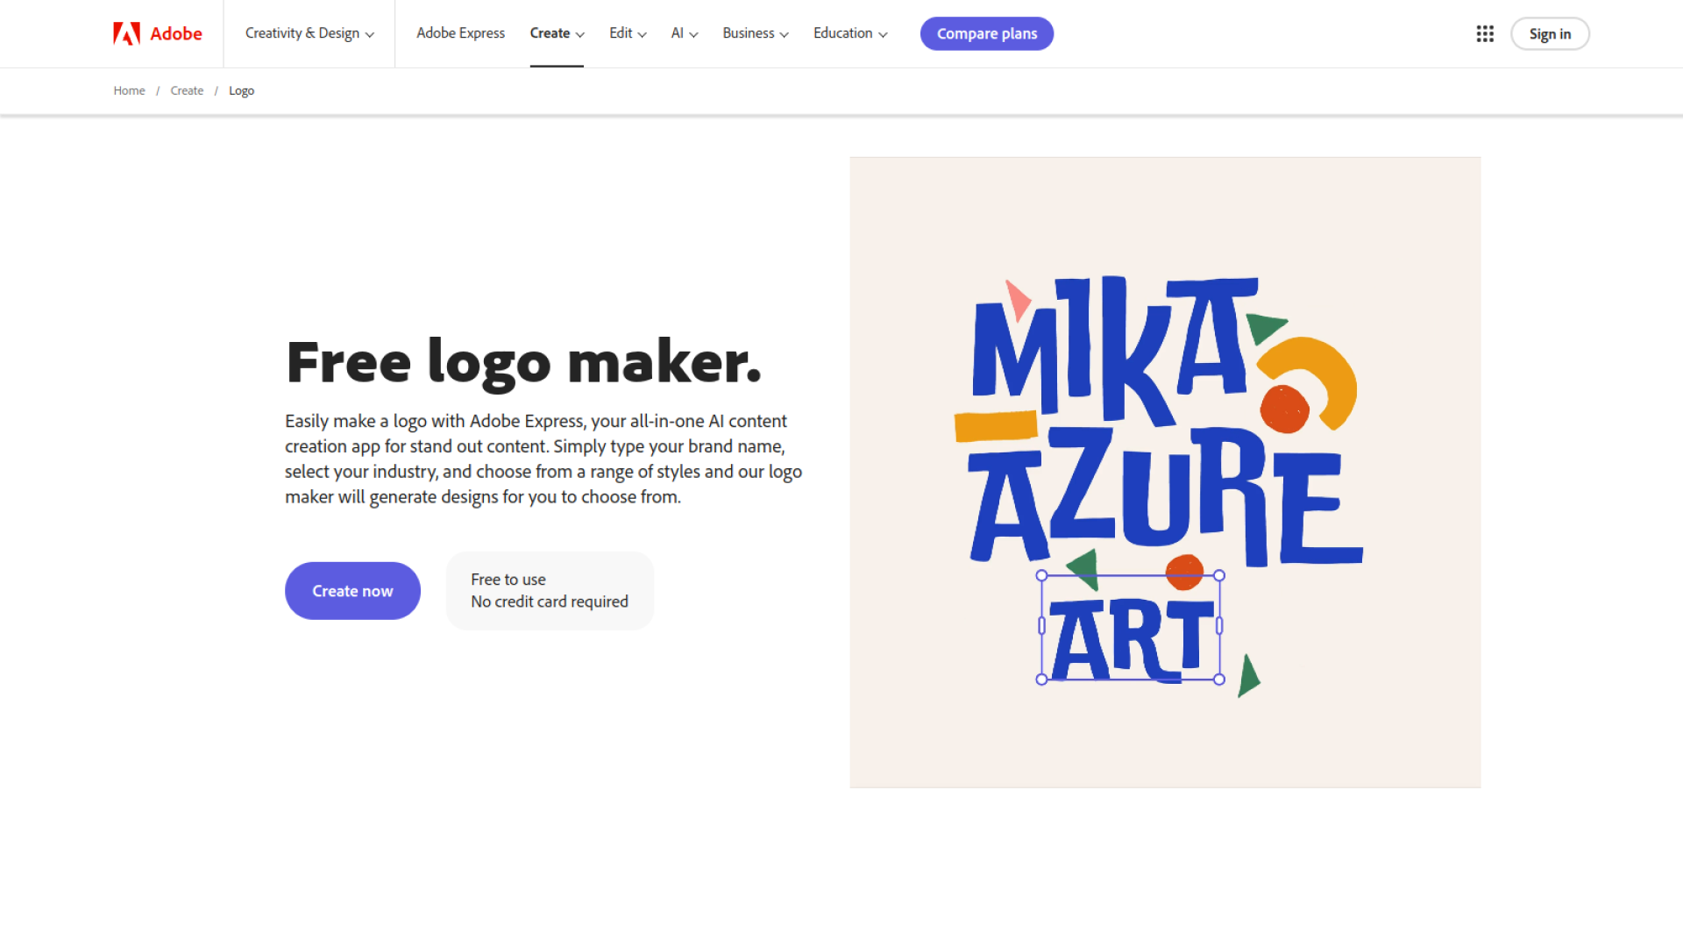Image resolution: width=1683 pixels, height=947 pixels.
Task: Click the red circle beside the yellow arc
Action: (x=1284, y=409)
